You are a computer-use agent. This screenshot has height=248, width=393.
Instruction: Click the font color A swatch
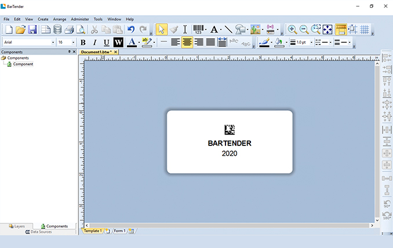[x=132, y=42]
